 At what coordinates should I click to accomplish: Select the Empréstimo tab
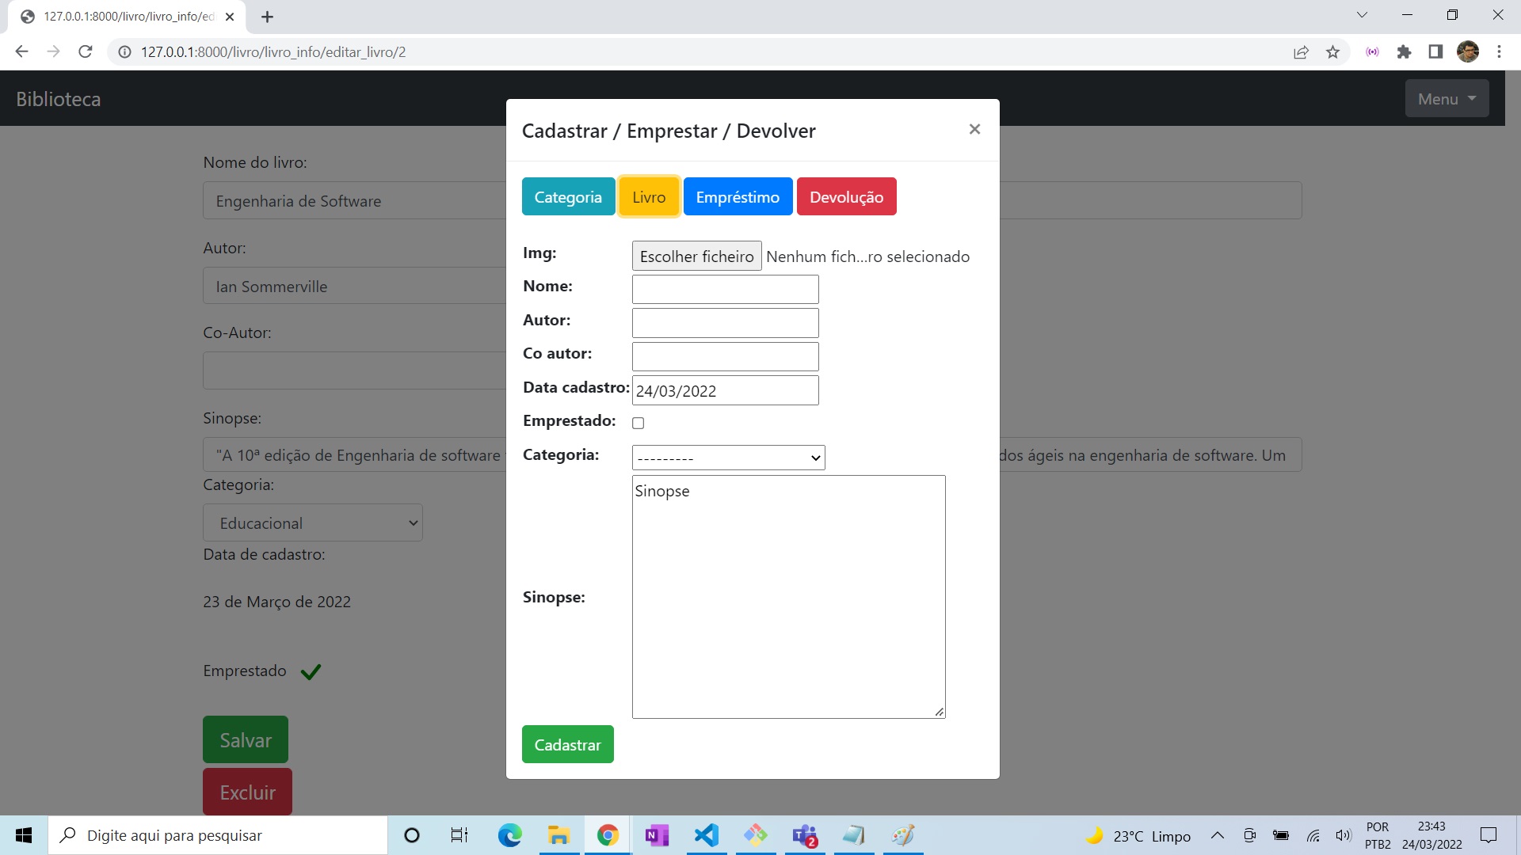[x=738, y=197]
